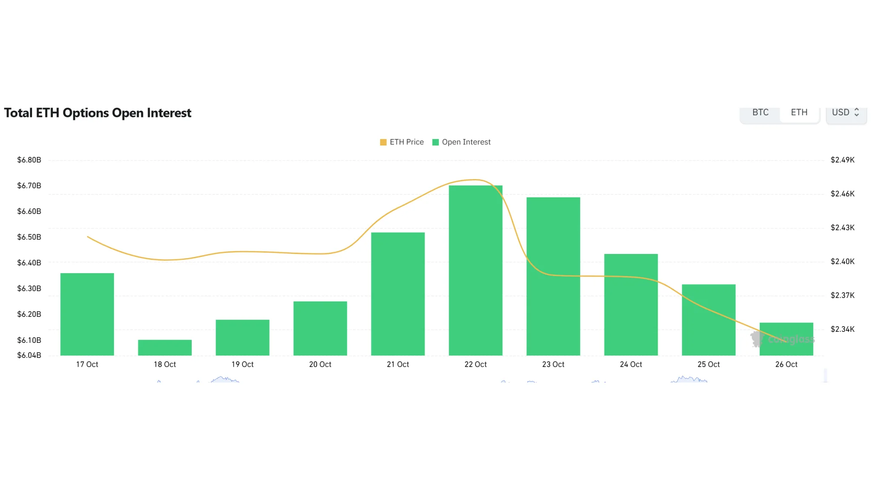Toggle the Open Interest legend entry
Screen dimensions: 871x490
tap(461, 142)
